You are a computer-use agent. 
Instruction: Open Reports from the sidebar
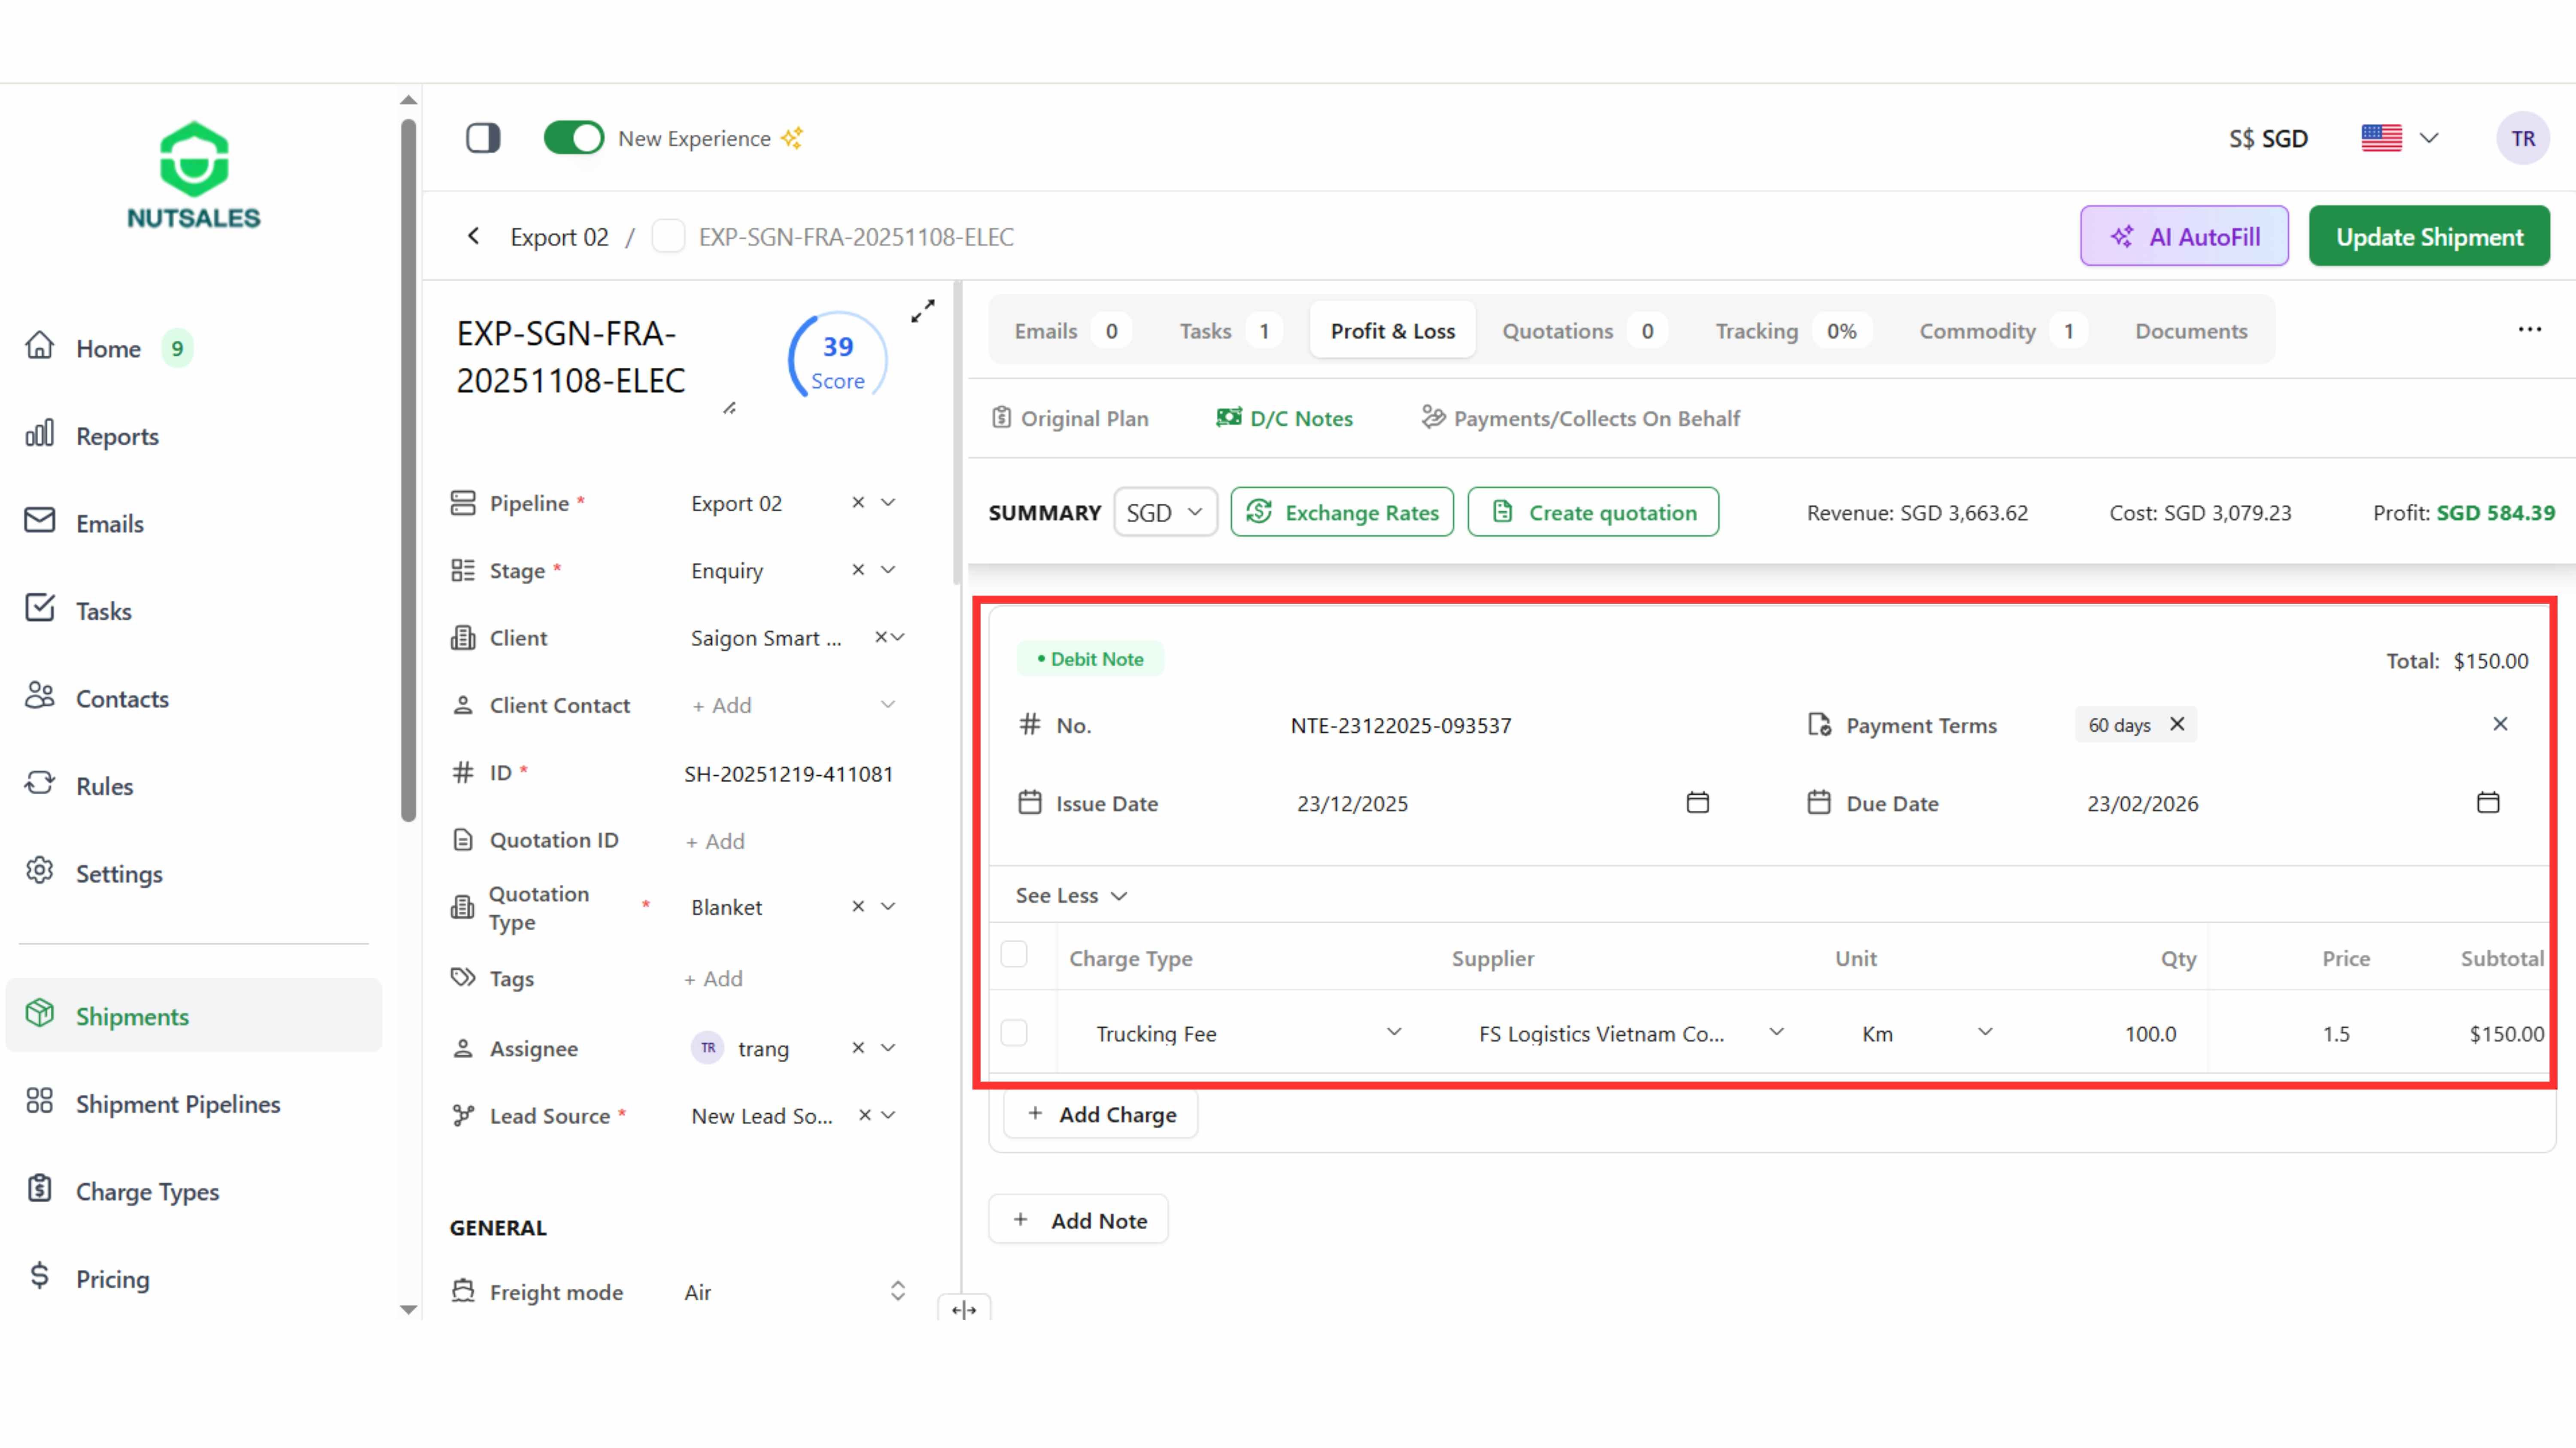117,436
